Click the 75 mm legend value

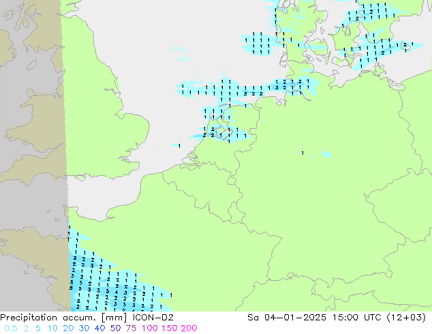click(131, 329)
